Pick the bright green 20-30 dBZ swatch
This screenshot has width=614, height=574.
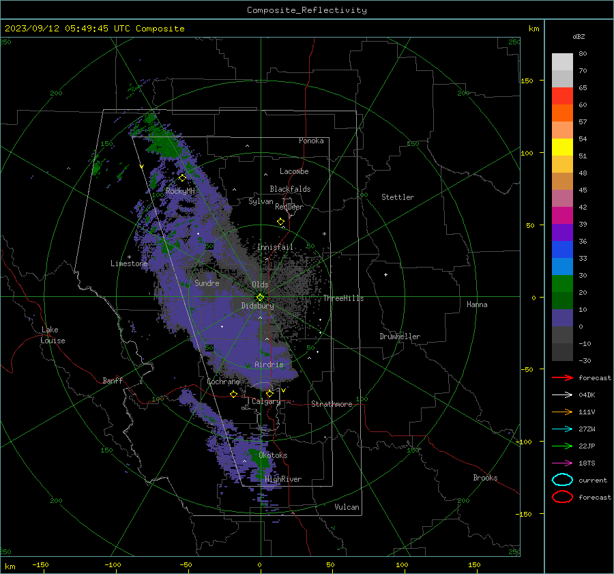(x=562, y=283)
